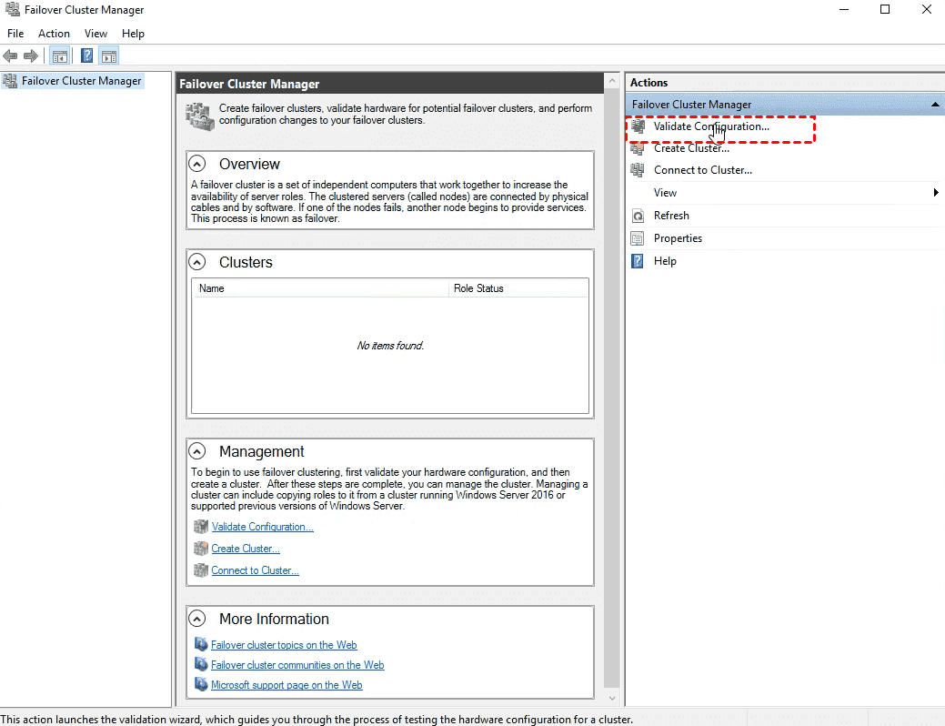Click the center pane scrollbar down arrow
The image size is (945, 726).
[612, 699]
